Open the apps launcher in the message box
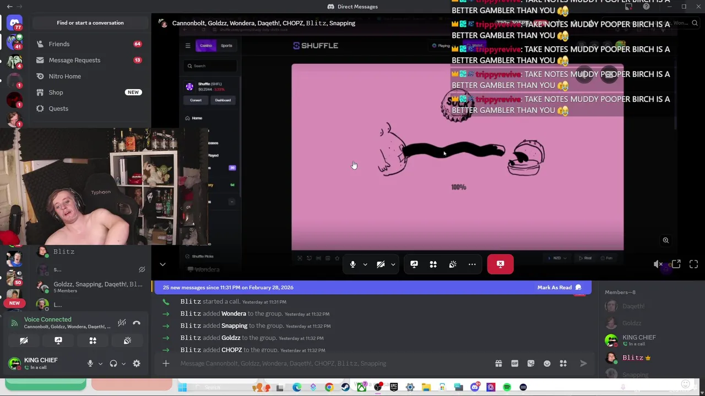Image resolution: width=705 pixels, height=396 pixels. click(x=563, y=364)
